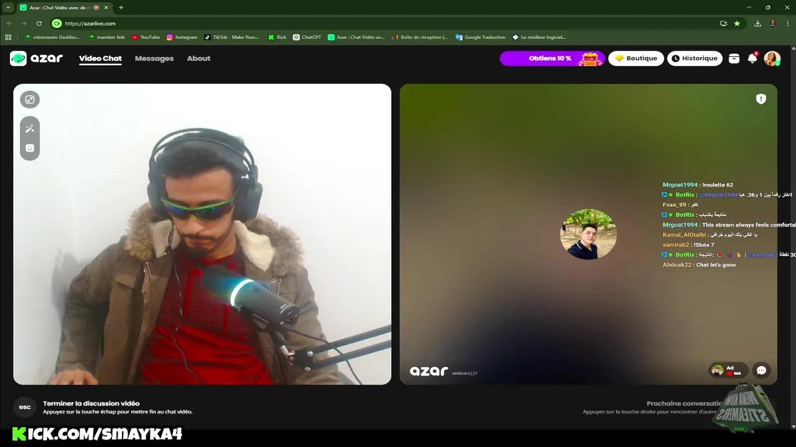Open the Video Chat tab
Image resolution: width=796 pixels, height=447 pixels.
point(100,58)
